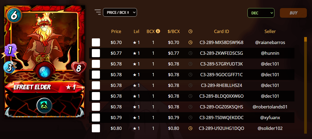Click the heart health icon on card
This screenshot has height=139, width=312.
point(79,68)
